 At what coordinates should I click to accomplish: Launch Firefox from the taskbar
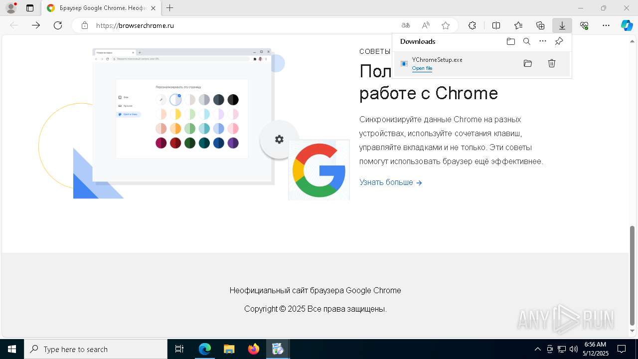(254, 349)
